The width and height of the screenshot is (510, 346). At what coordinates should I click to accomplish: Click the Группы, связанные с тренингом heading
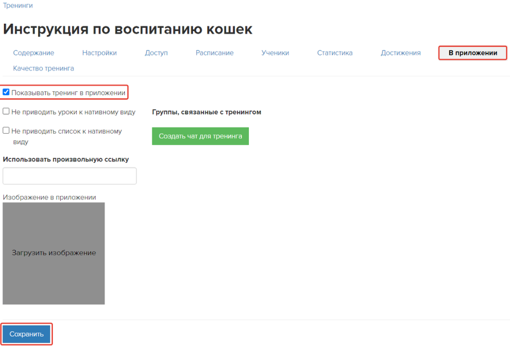coord(206,112)
